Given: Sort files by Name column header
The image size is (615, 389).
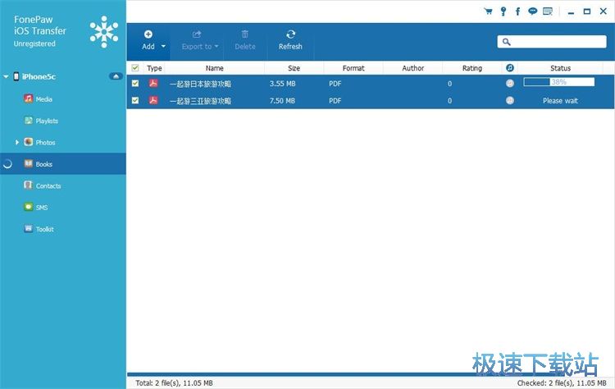Looking at the screenshot, I should pyautogui.click(x=214, y=68).
